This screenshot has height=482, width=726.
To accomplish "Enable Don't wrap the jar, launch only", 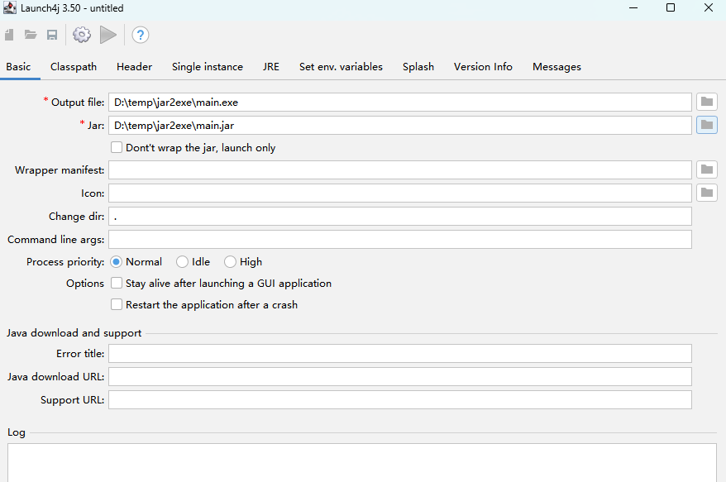I will tap(117, 147).
